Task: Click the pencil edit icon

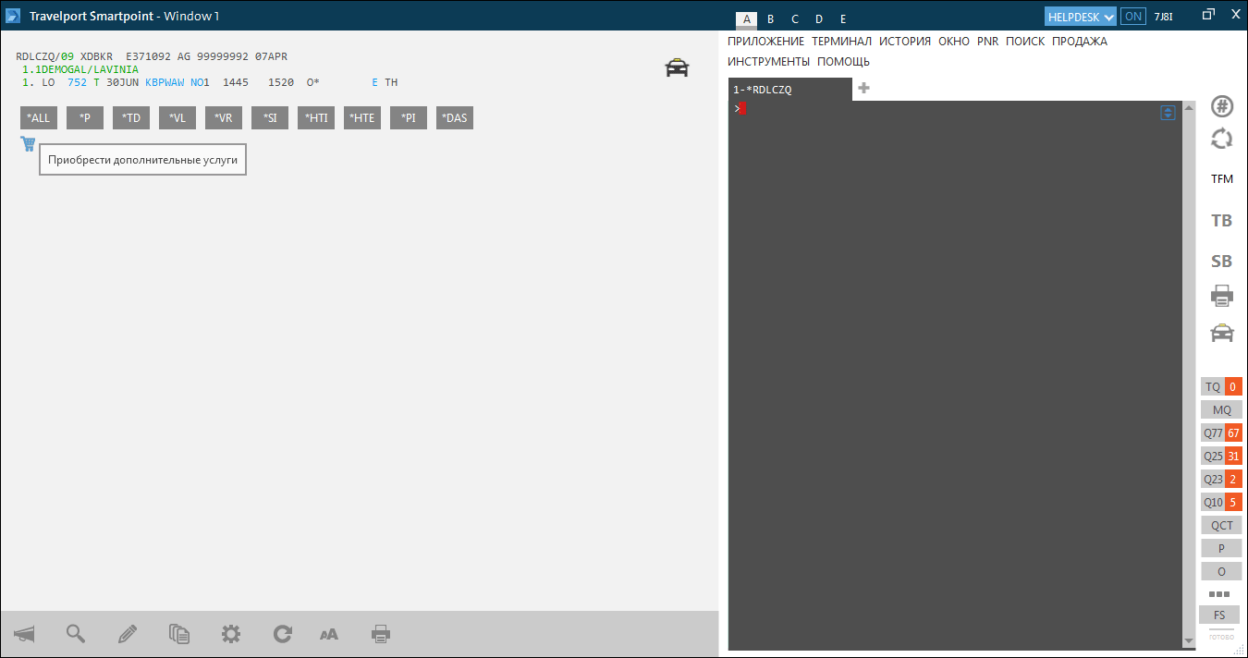Action: pos(128,634)
